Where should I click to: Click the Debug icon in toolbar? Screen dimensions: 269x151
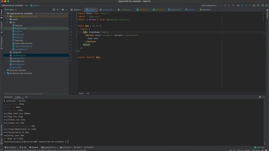pyautogui.click(x=225, y=5)
